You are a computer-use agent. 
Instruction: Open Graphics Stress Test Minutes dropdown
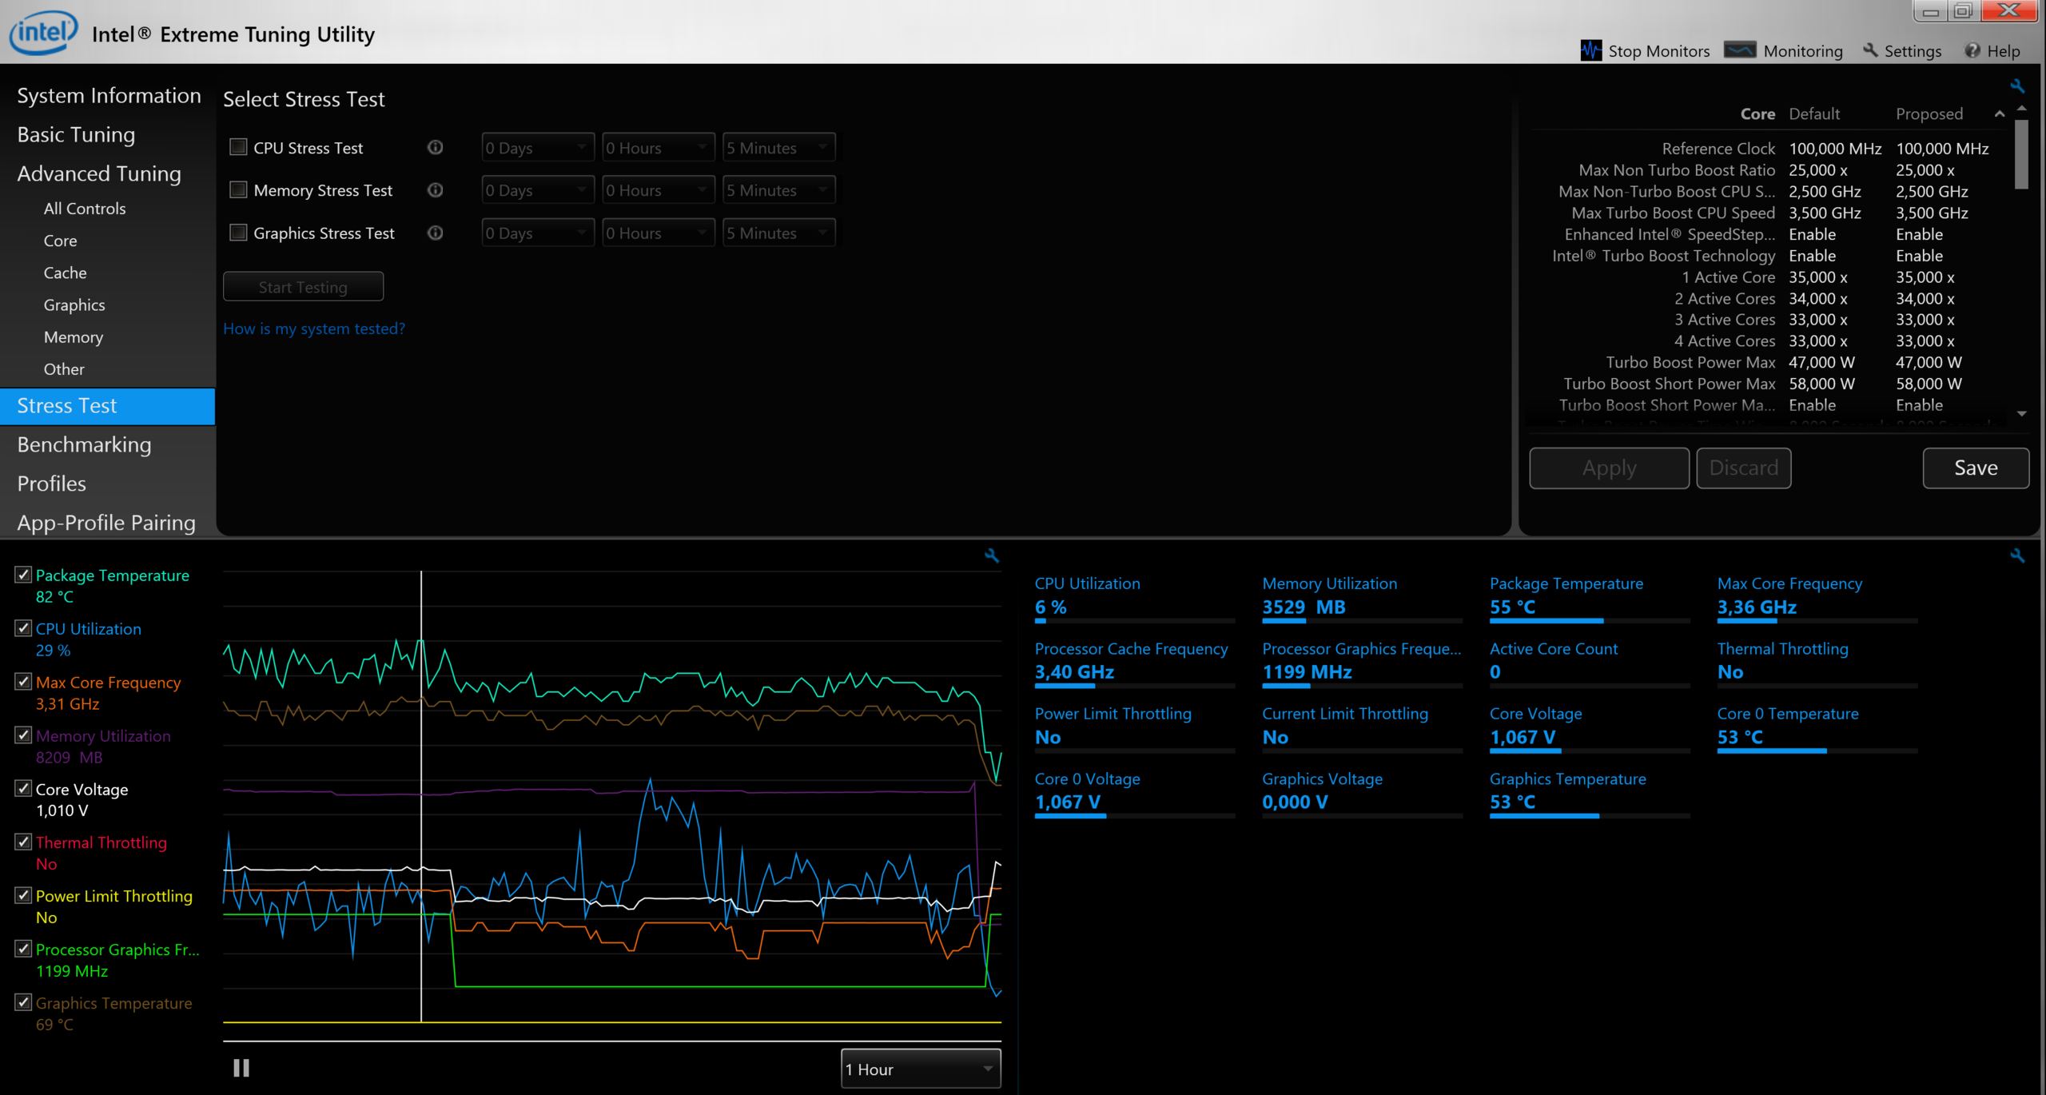[x=778, y=233]
